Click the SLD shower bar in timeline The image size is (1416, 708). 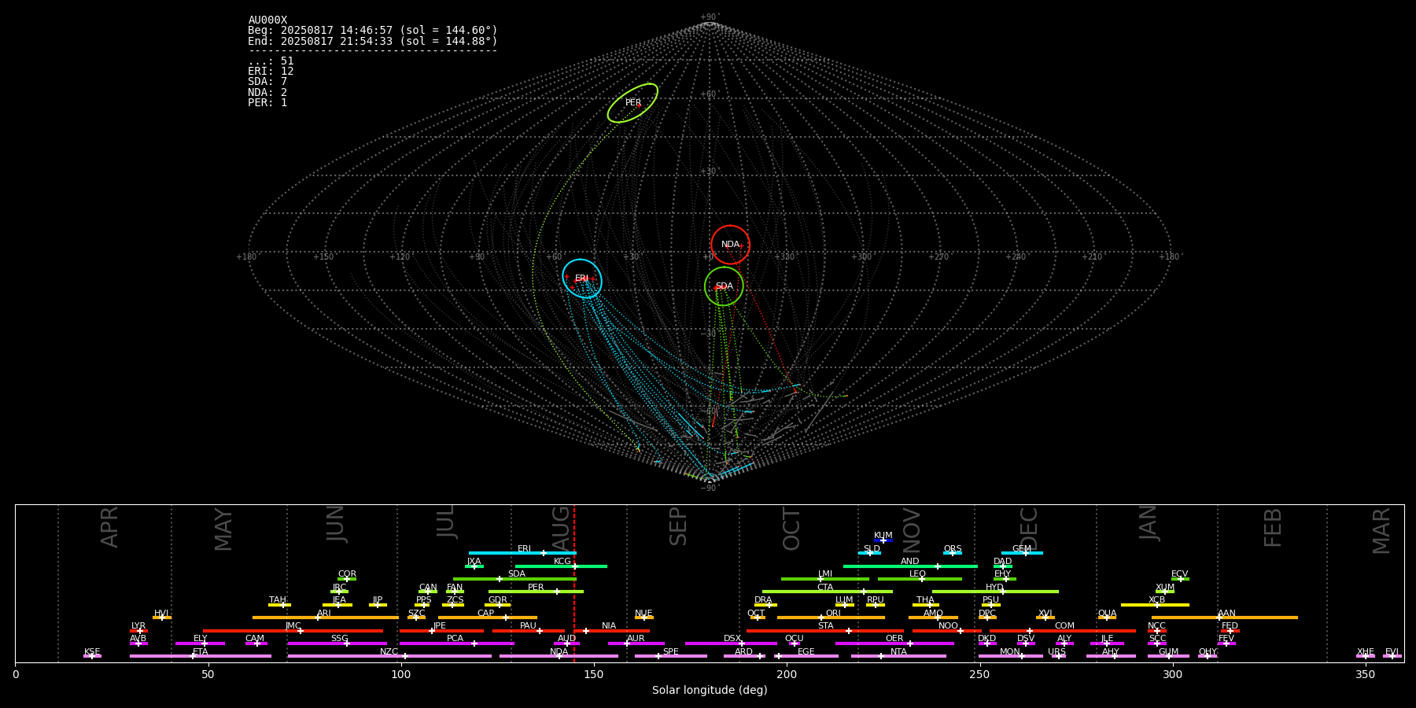point(869,553)
